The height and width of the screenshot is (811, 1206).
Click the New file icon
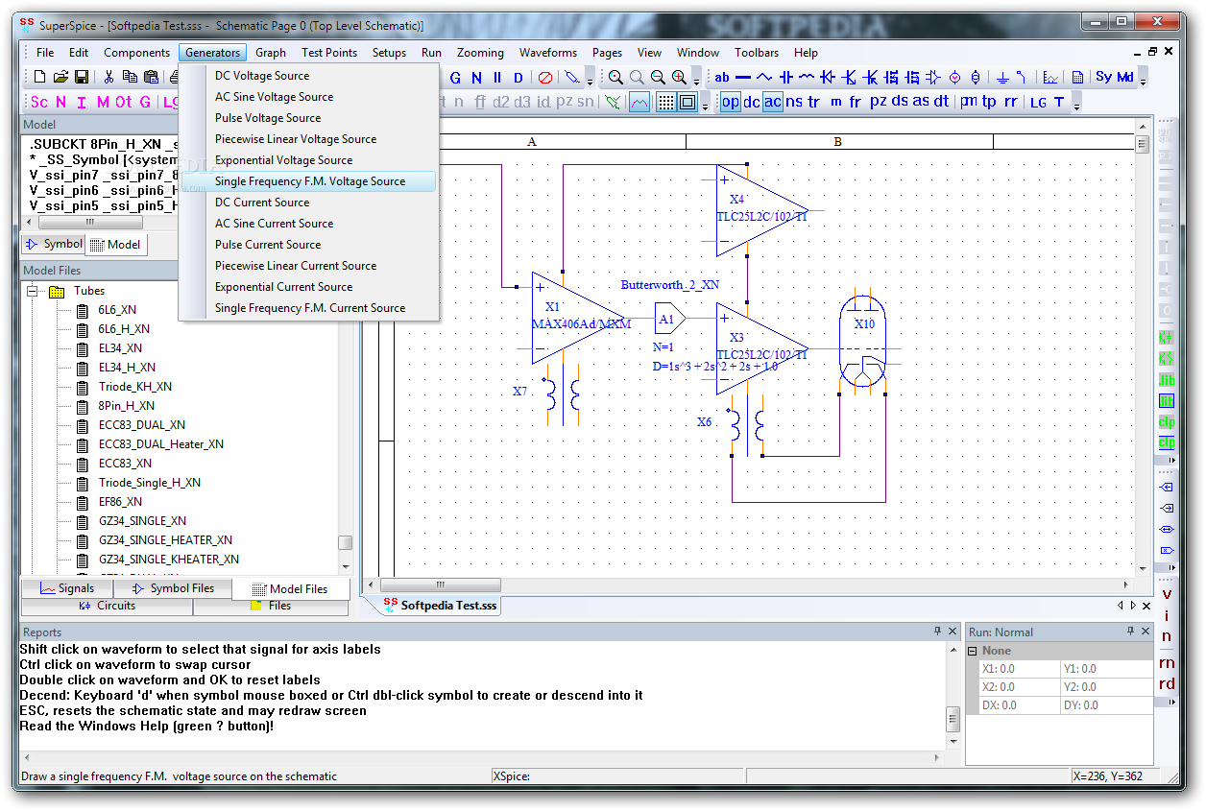coord(41,77)
